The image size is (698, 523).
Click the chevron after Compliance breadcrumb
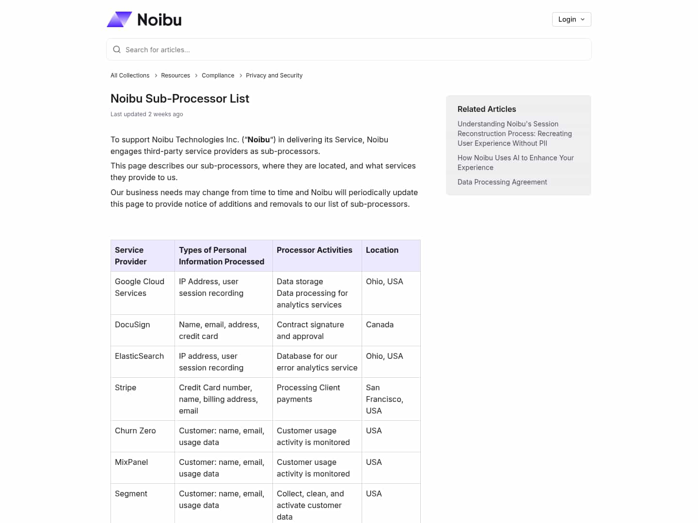tap(240, 76)
